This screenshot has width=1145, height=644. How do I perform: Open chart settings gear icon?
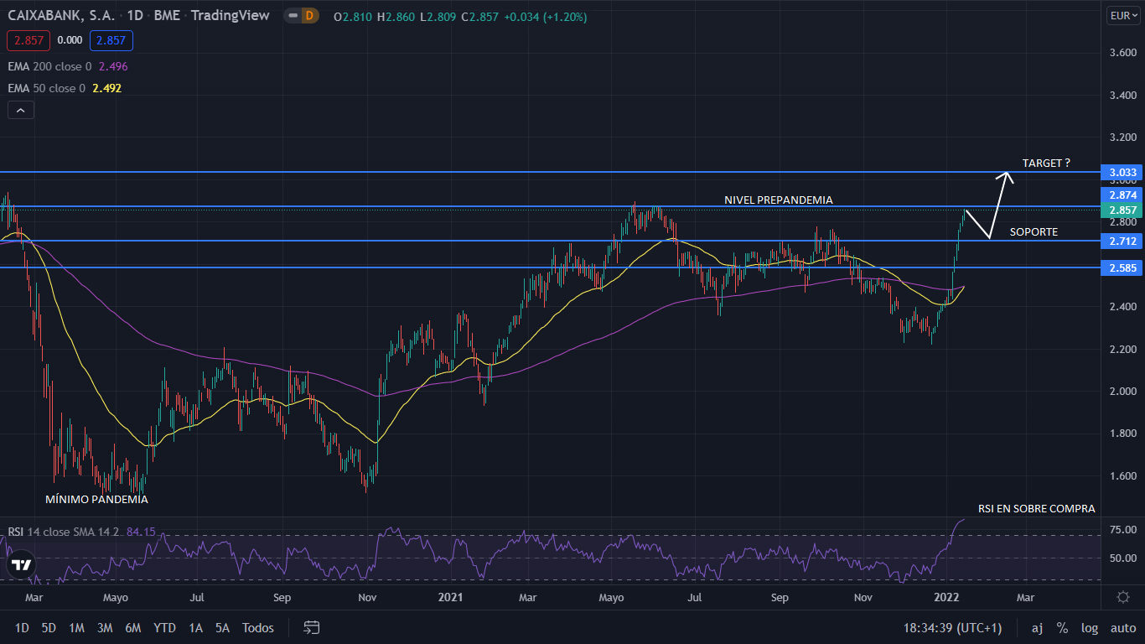tap(1123, 597)
